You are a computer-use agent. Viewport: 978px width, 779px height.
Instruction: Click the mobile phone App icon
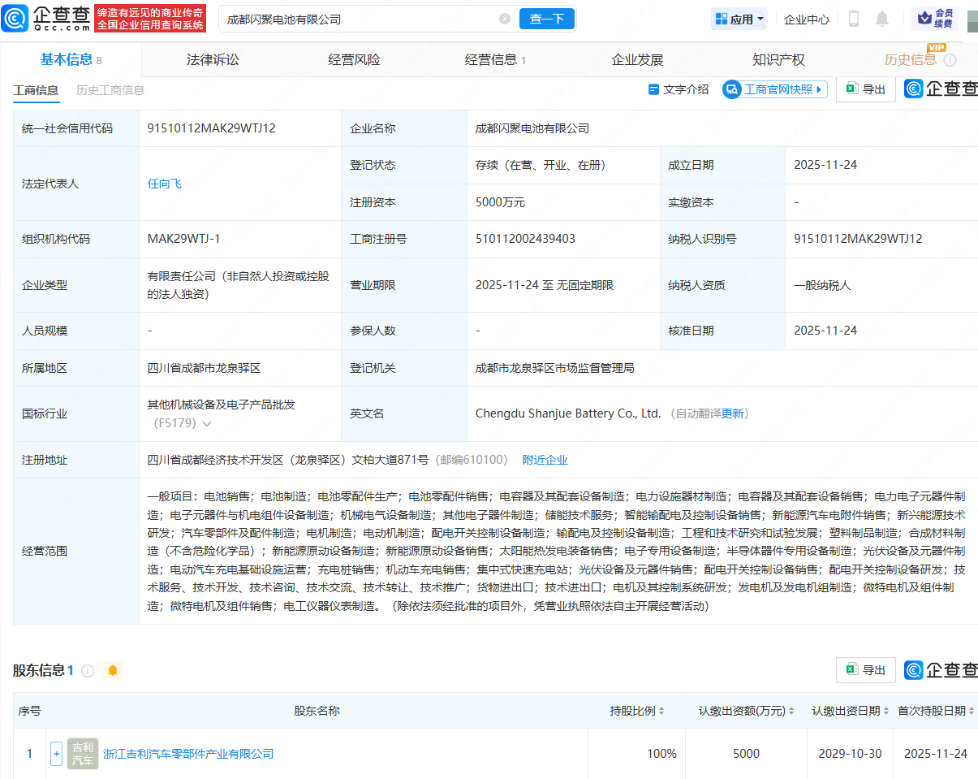point(853,18)
